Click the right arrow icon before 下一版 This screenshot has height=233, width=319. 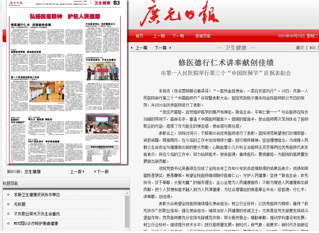(95, 172)
